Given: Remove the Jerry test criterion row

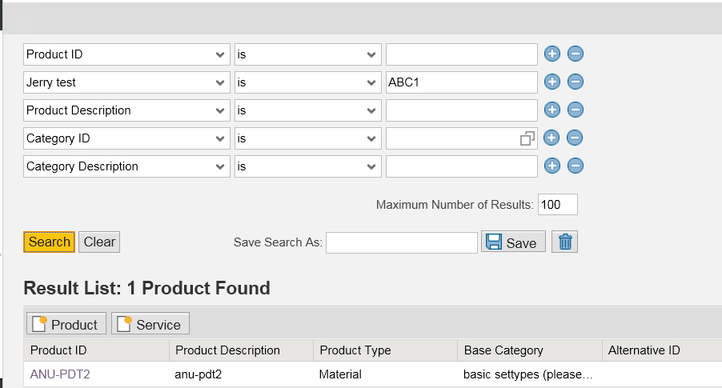Looking at the screenshot, I should tap(575, 82).
